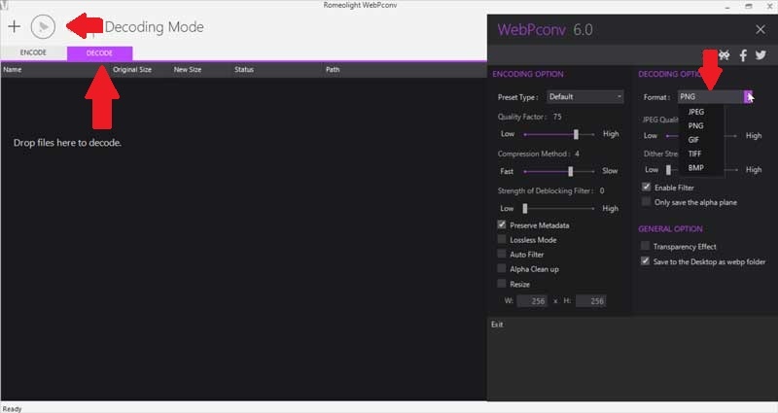The width and height of the screenshot is (778, 413).
Task: Click the Quality Factor value 75
Action: tap(557, 117)
